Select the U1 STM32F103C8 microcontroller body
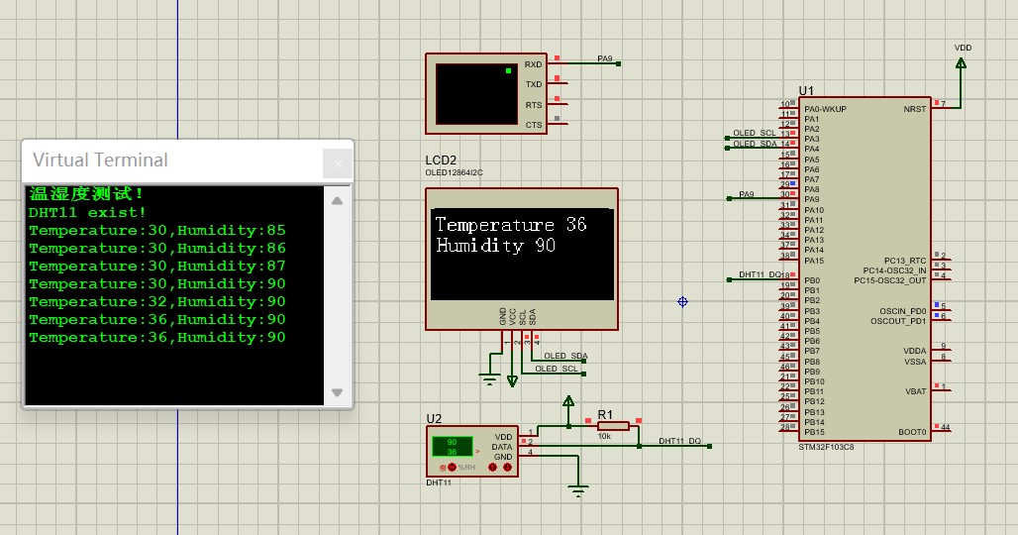This screenshot has width=1018, height=535. pos(865,267)
